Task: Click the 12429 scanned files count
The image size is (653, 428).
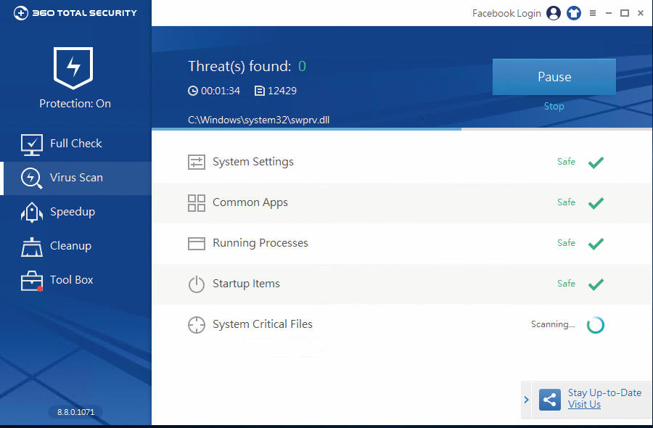Action: click(282, 91)
